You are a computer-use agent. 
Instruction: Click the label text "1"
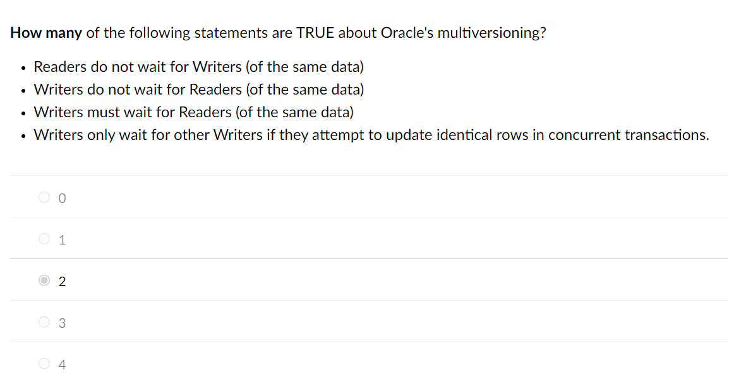(x=61, y=239)
